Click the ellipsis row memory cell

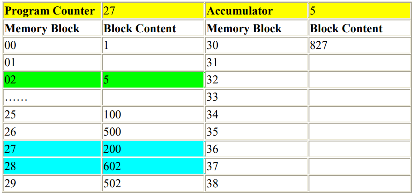[52, 97]
